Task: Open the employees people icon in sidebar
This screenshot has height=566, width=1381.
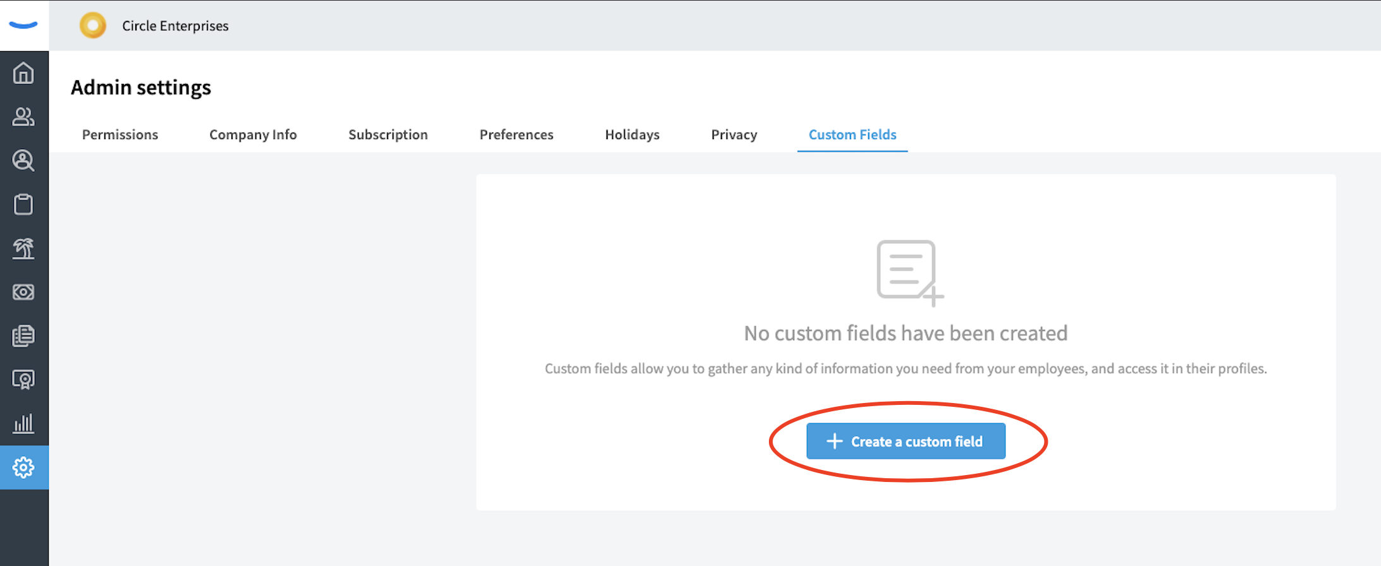Action: point(23,117)
